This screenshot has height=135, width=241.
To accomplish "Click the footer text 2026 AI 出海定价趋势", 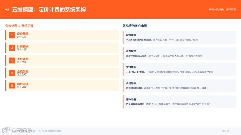I will 50,131.
